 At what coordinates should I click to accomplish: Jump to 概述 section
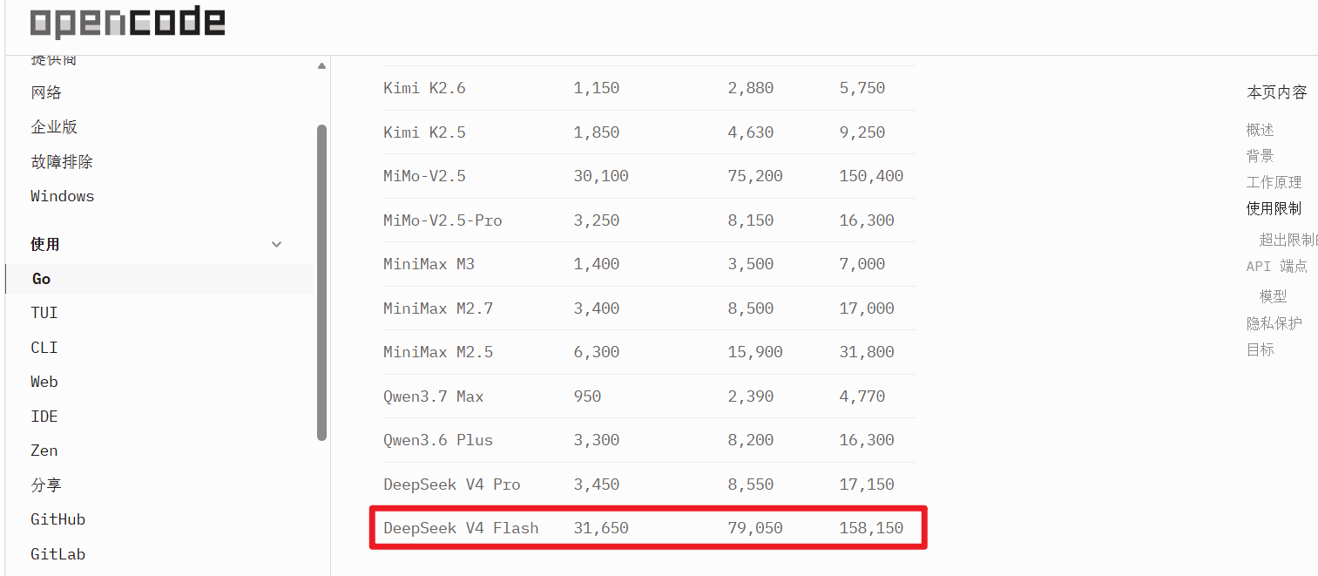pyautogui.click(x=1260, y=130)
